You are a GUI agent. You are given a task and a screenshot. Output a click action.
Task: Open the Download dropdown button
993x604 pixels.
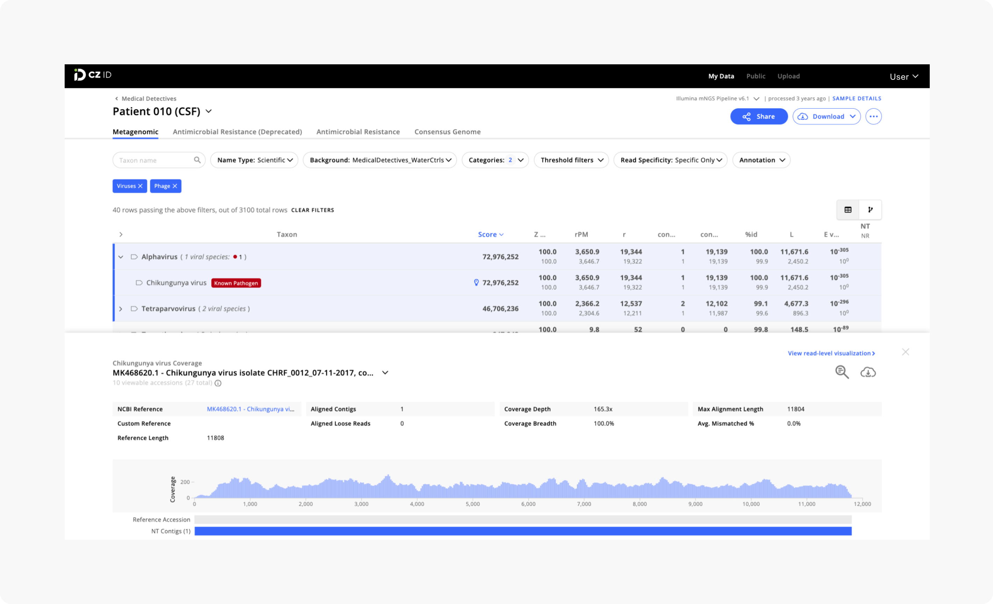coord(827,116)
